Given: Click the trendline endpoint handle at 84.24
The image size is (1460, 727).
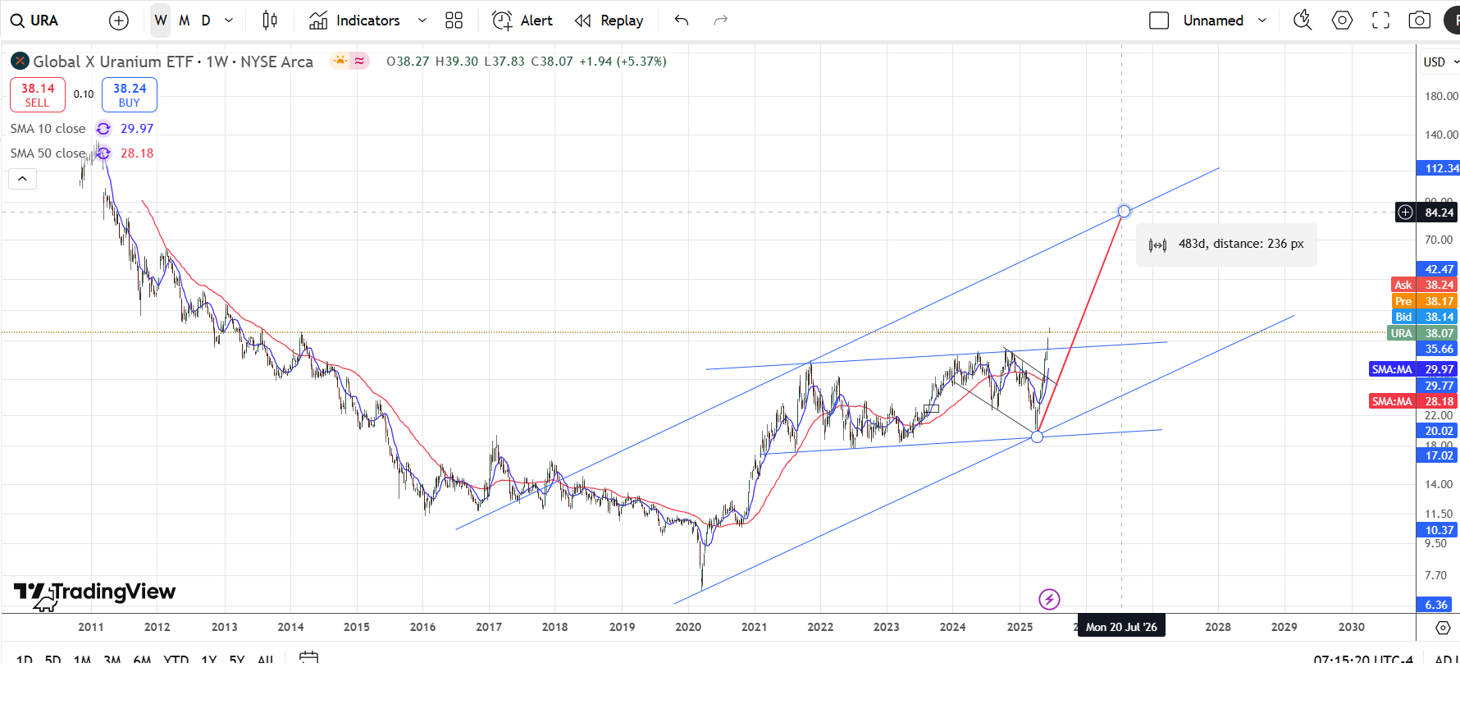Looking at the screenshot, I should [1124, 212].
